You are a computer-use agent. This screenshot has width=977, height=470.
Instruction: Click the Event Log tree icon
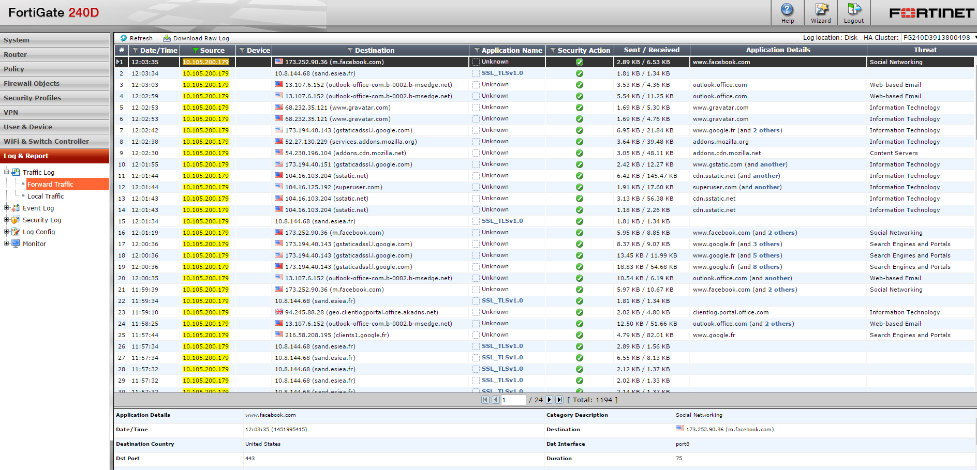click(16, 208)
